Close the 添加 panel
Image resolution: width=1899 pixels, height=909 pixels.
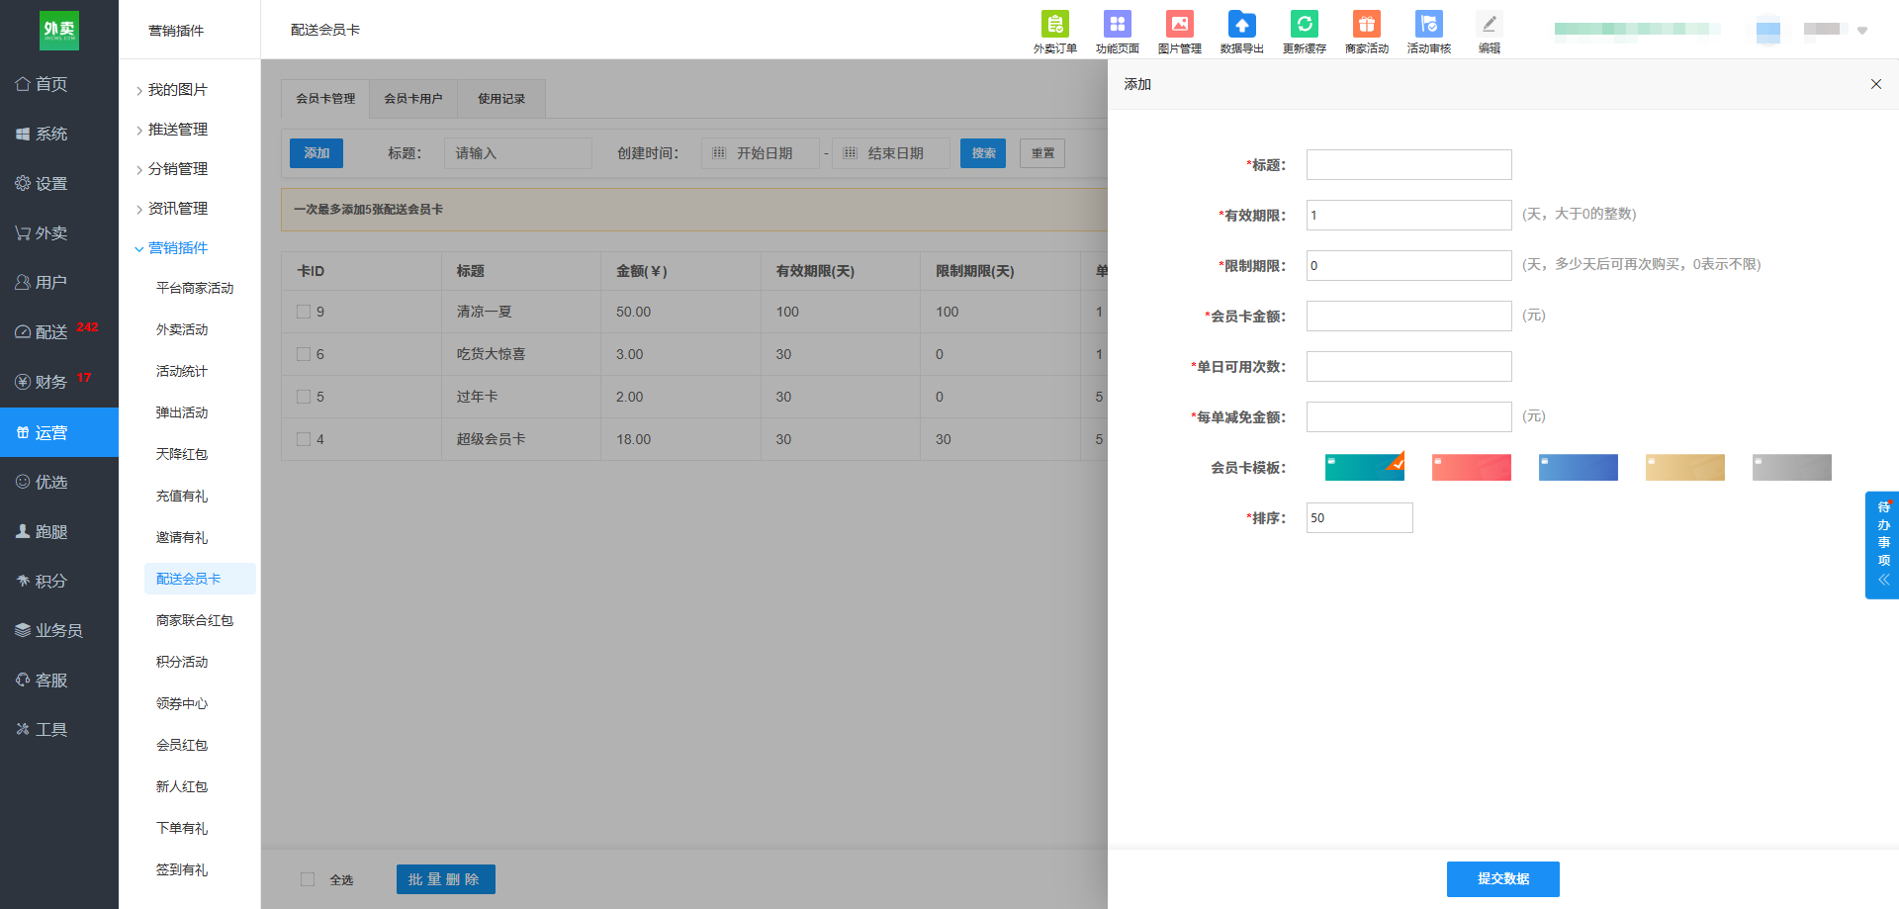(1875, 84)
